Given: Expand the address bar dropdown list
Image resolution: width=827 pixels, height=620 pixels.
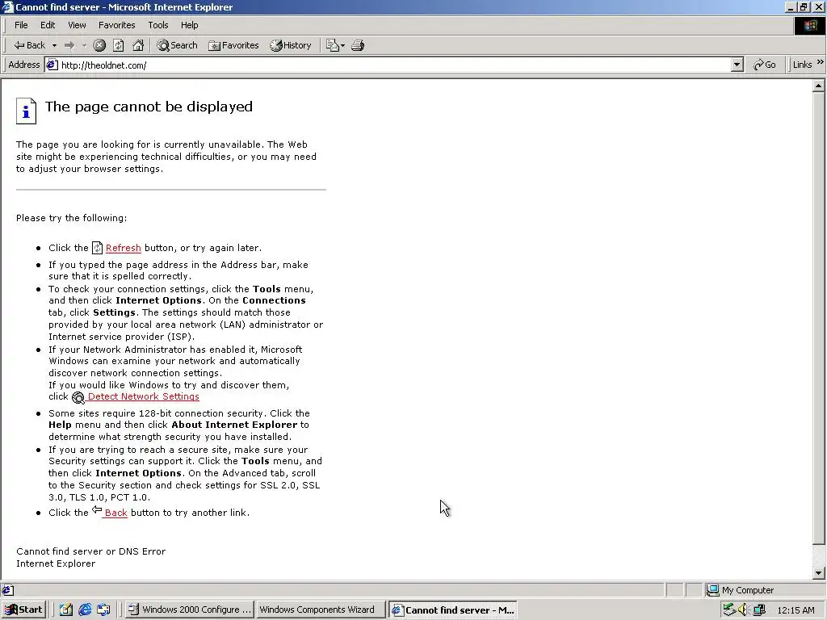Looking at the screenshot, I should tap(737, 65).
